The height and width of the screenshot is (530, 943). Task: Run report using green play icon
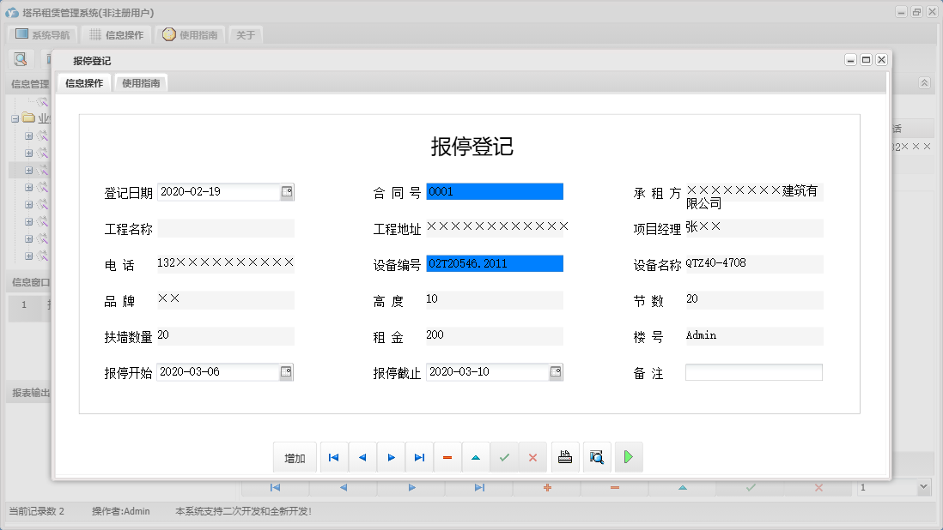point(628,457)
